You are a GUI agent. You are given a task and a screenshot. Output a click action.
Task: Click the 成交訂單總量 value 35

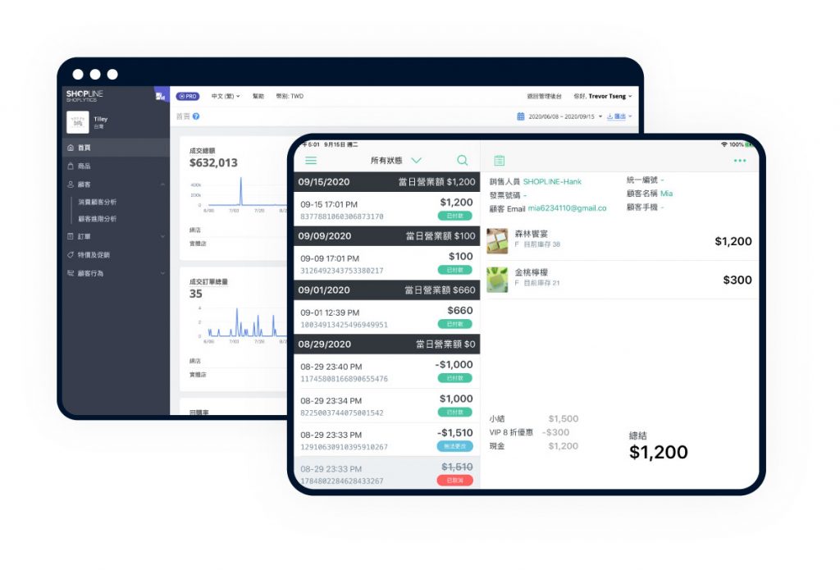pos(195,294)
